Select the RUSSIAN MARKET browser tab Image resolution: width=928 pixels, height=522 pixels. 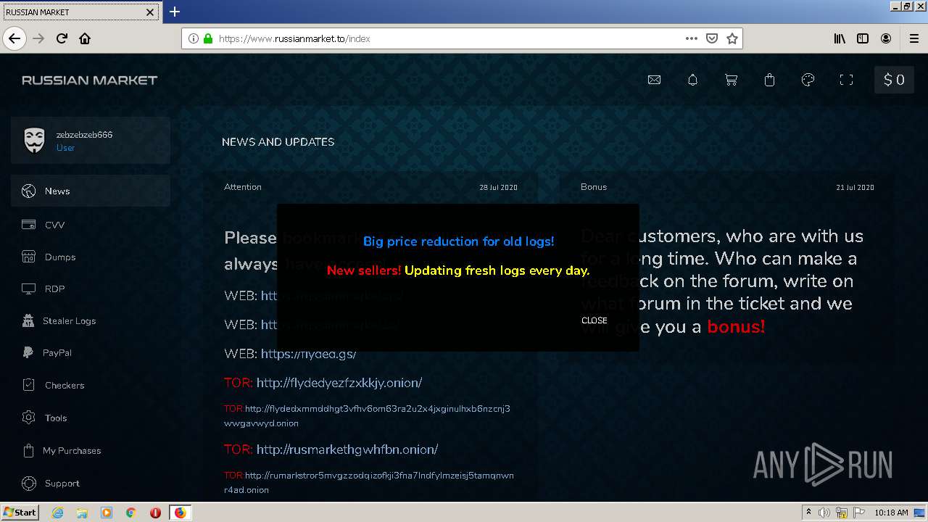coord(80,12)
